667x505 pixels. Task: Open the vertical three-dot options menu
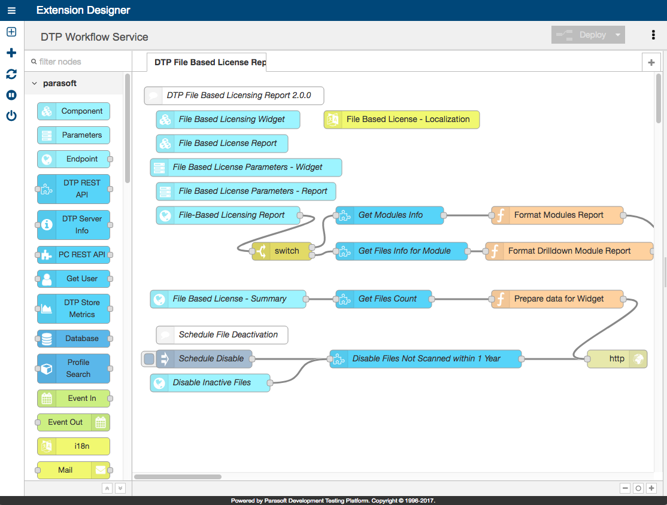coord(653,35)
